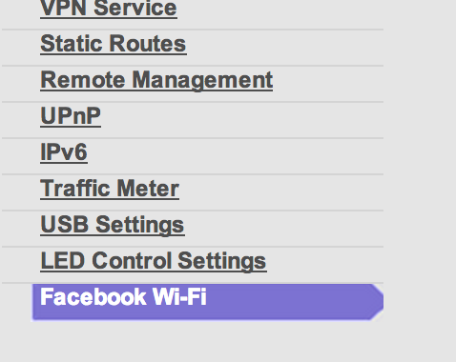Viewport: 456px width, 362px height.
Task: Click the word Control in LED Control Settings
Action: pyautogui.click(x=132, y=261)
